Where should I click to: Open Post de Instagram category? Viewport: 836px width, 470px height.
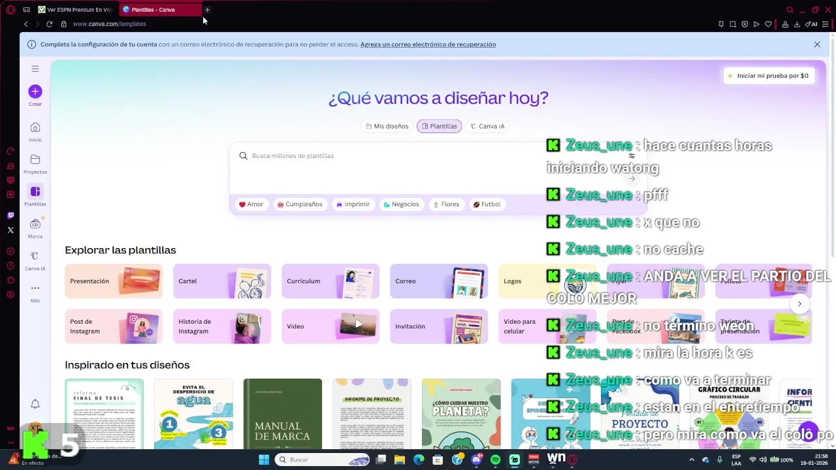point(114,326)
